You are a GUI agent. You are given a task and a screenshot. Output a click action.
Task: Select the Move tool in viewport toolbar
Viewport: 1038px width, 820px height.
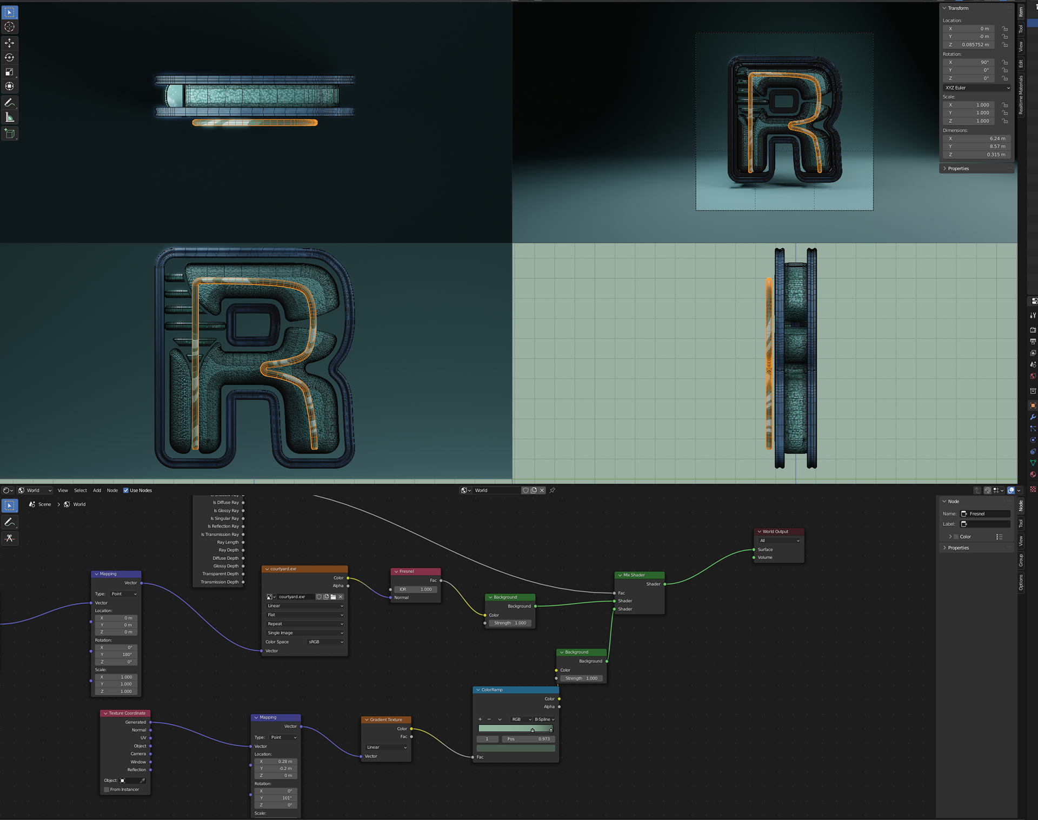pyautogui.click(x=10, y=43)
